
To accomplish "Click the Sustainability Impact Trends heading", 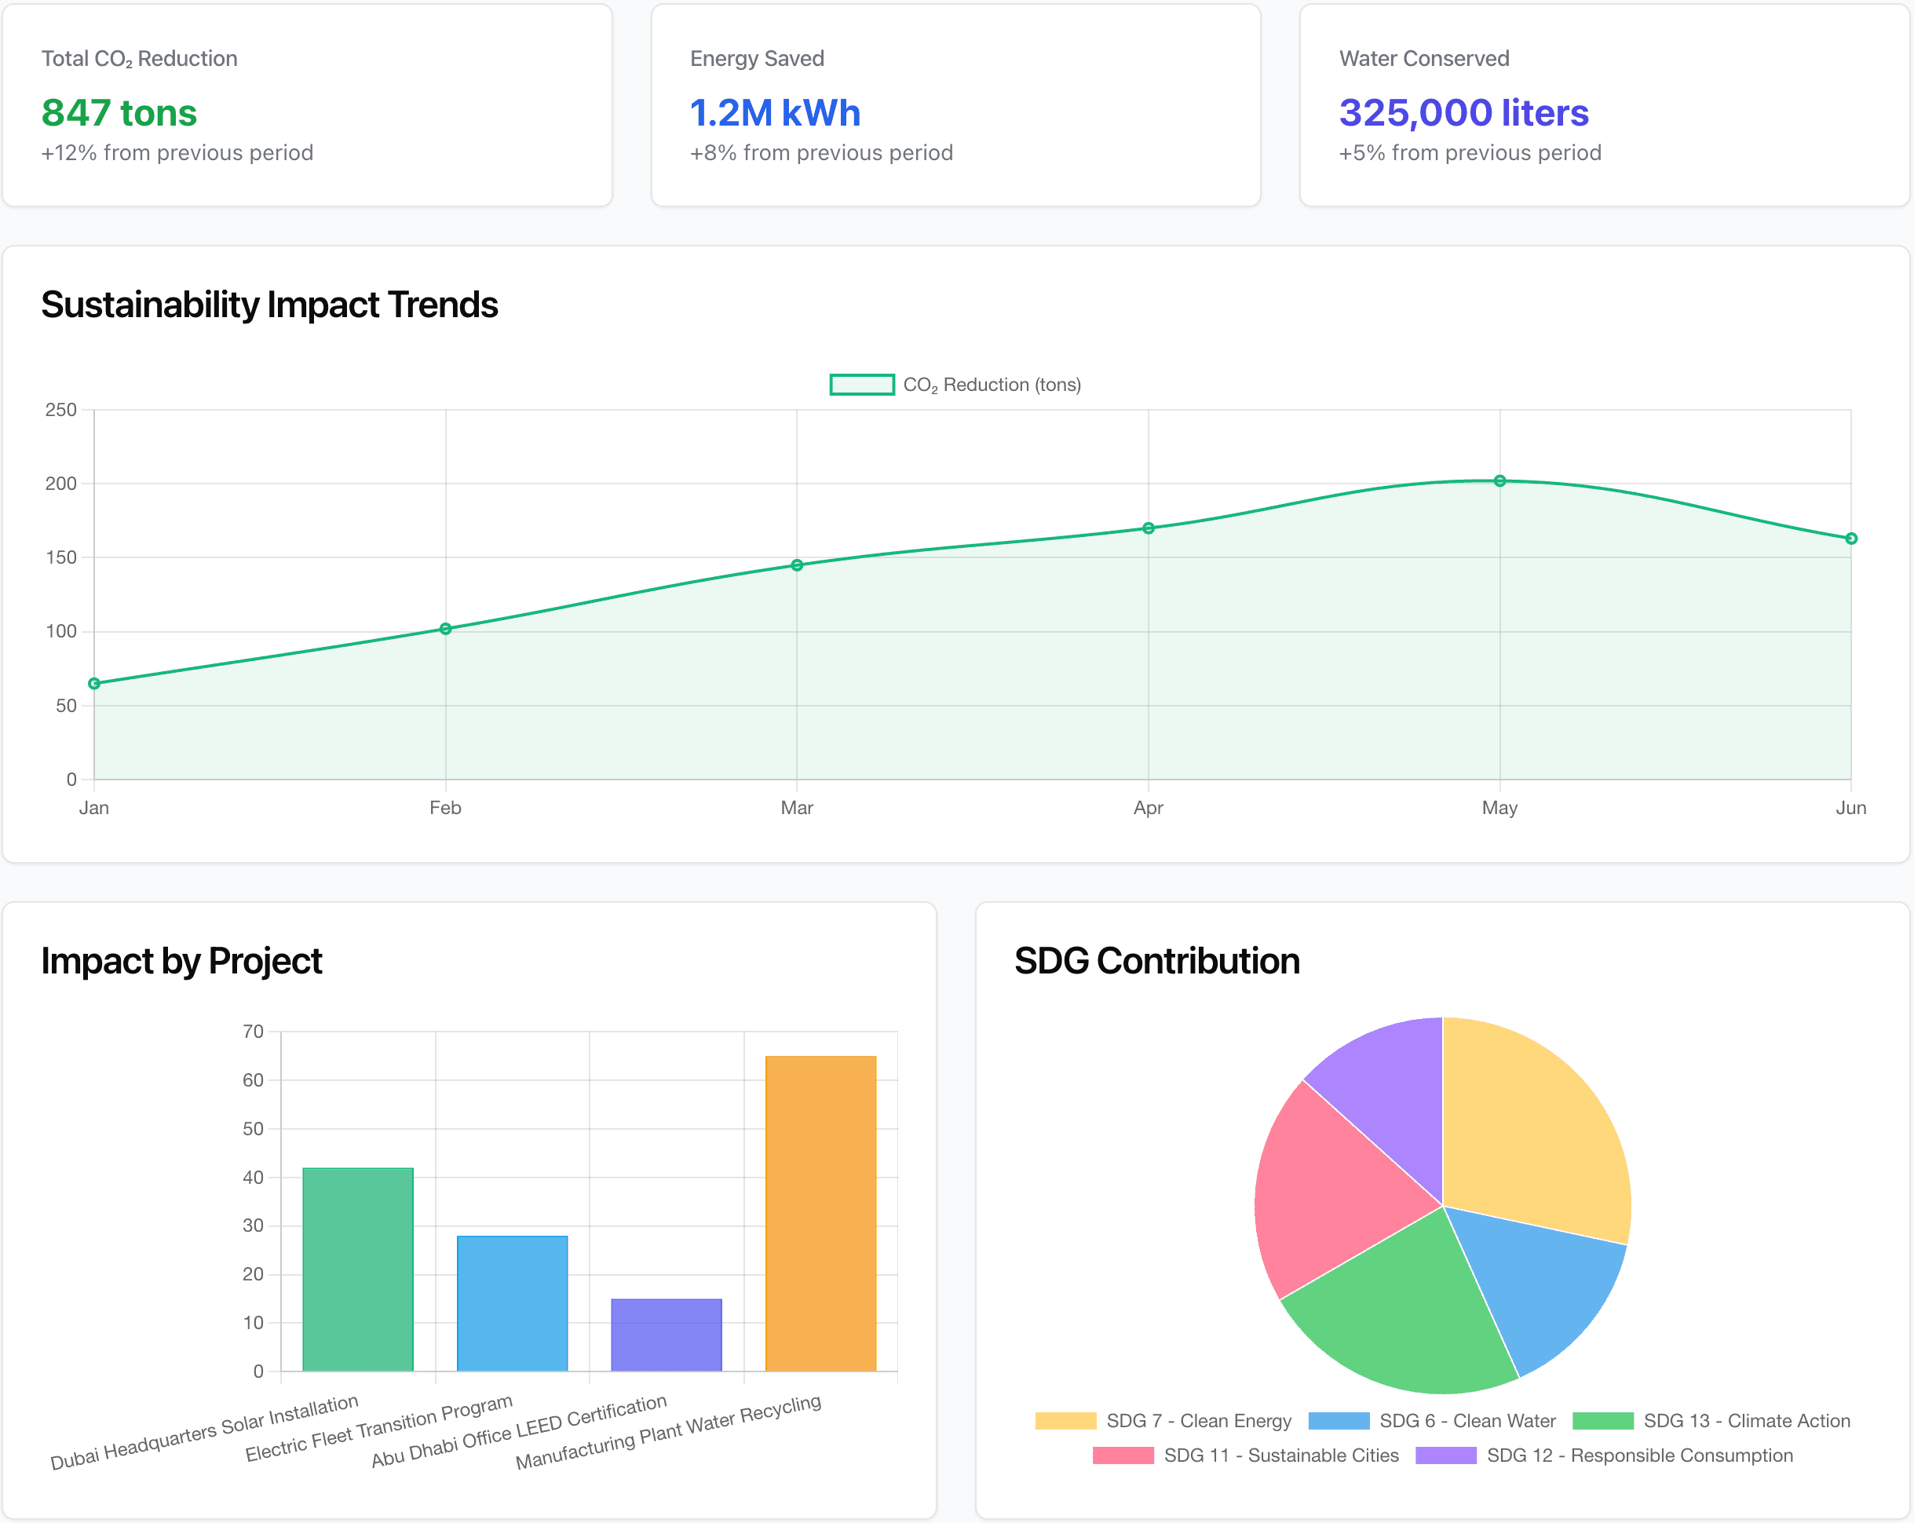I will pyautogui.click(x=270, y=305).
